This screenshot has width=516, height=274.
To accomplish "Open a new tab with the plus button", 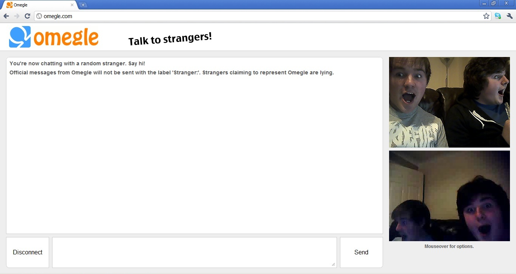I will pyautogui.click(x=83, y=5).
